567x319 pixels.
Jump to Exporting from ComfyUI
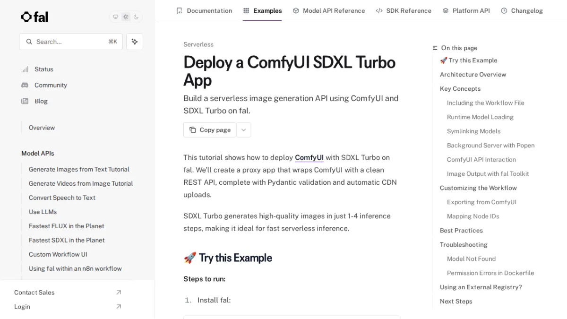click(x=481, y=202)
